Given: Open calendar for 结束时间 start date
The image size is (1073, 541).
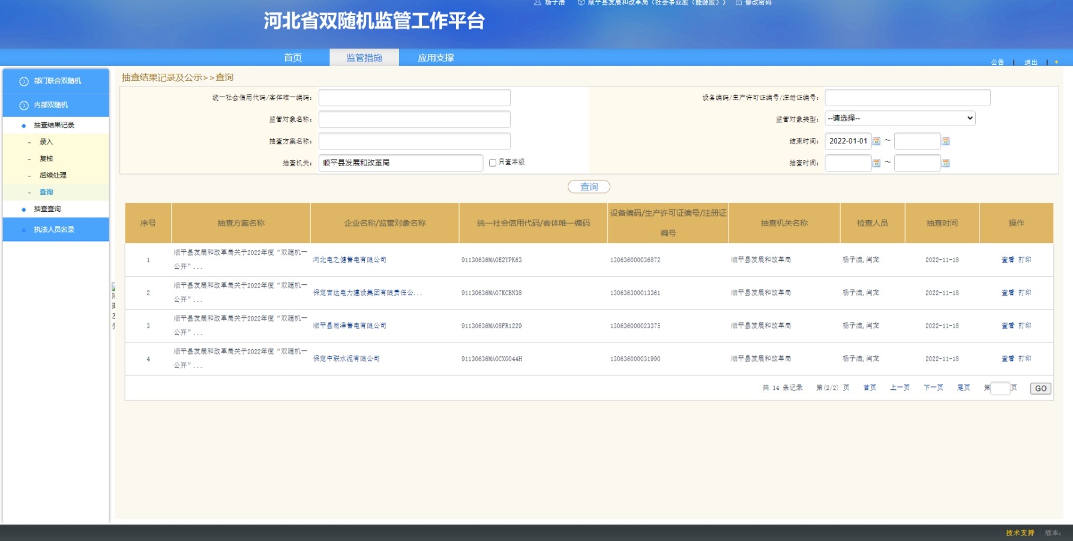Looking at the screenshot, I should click(x=876, y=142).
